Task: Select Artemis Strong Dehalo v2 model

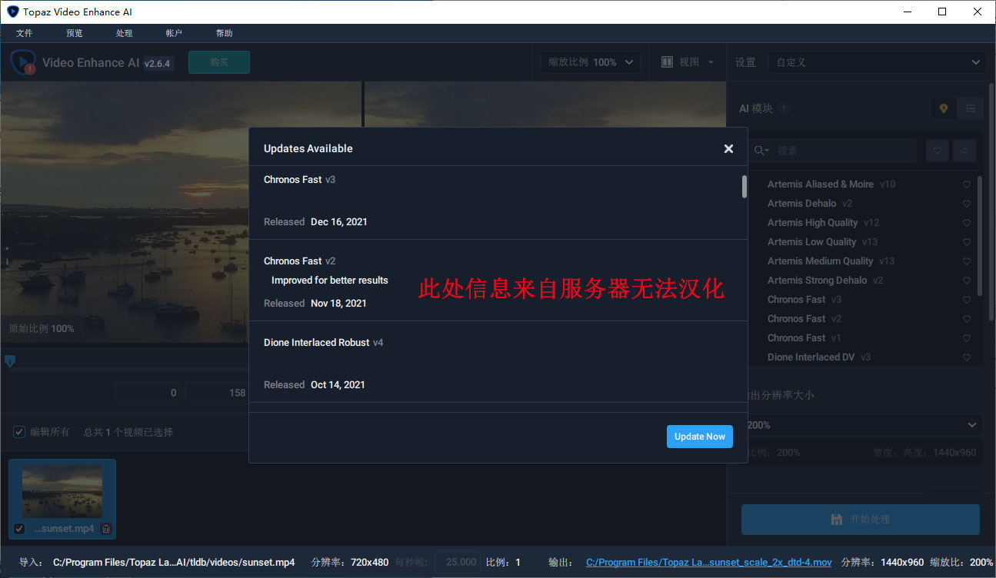Action: [x=824, y=281]
